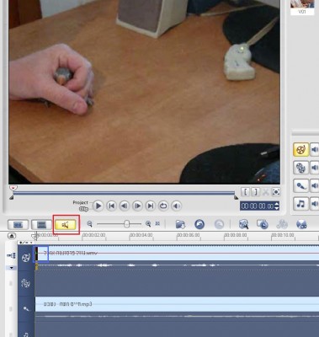The width and height of the screenshot is (319, 337).
Task: Select the wmv video clip in timeline
Action: click(x=177, y=253)
